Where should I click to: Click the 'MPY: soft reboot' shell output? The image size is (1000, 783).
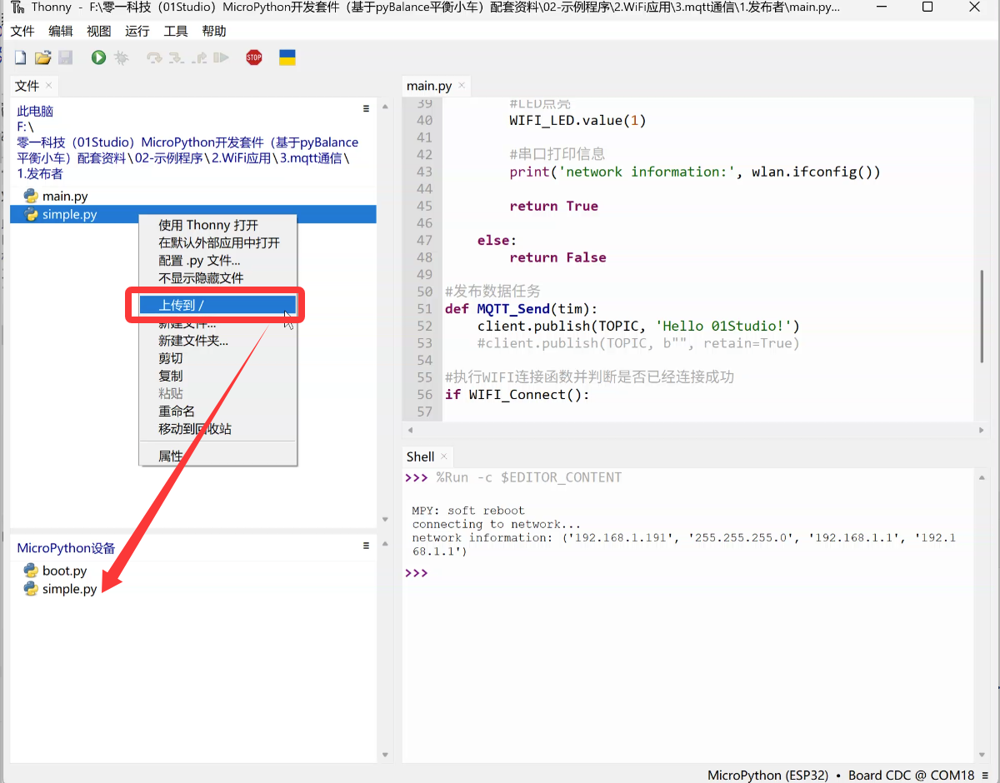[x=468, y=511]
